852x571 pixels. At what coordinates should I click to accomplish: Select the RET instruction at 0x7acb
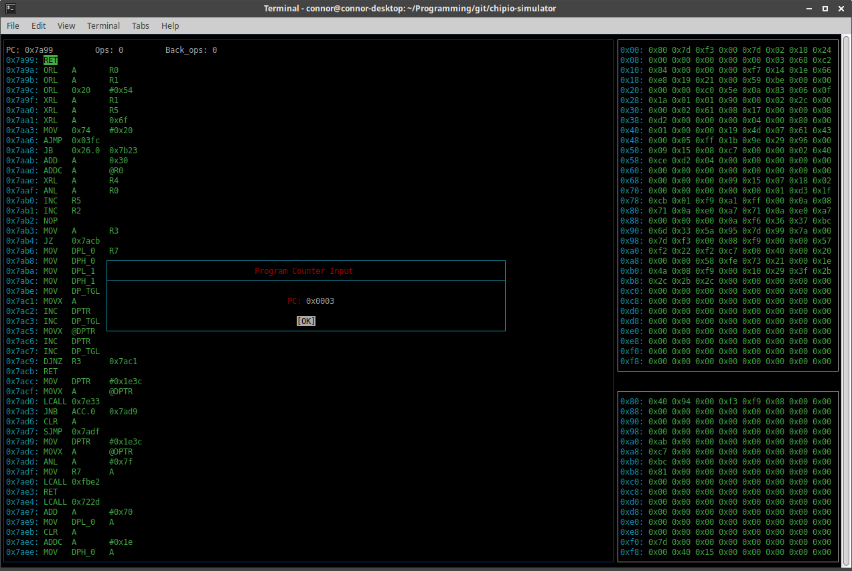(32, 372)
